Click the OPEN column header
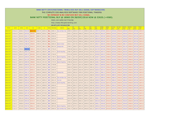This screenshot has width=175, height=123. pos(21,28)
